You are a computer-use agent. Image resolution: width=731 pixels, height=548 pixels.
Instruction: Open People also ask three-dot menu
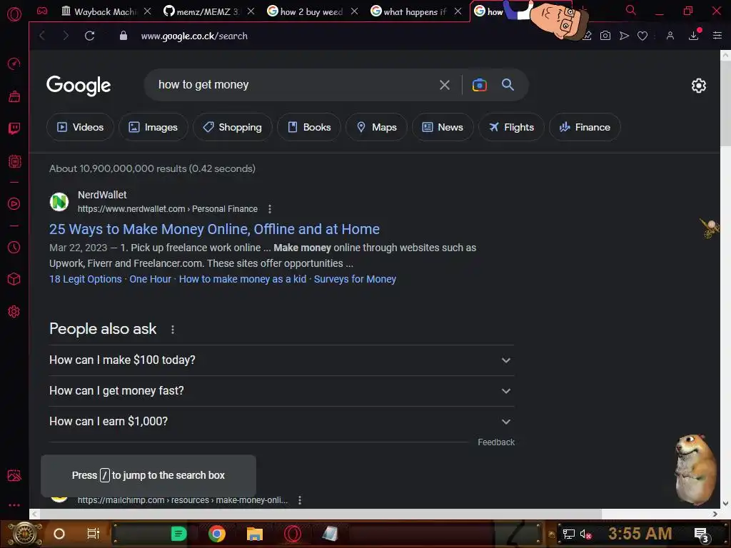point(173,330)
